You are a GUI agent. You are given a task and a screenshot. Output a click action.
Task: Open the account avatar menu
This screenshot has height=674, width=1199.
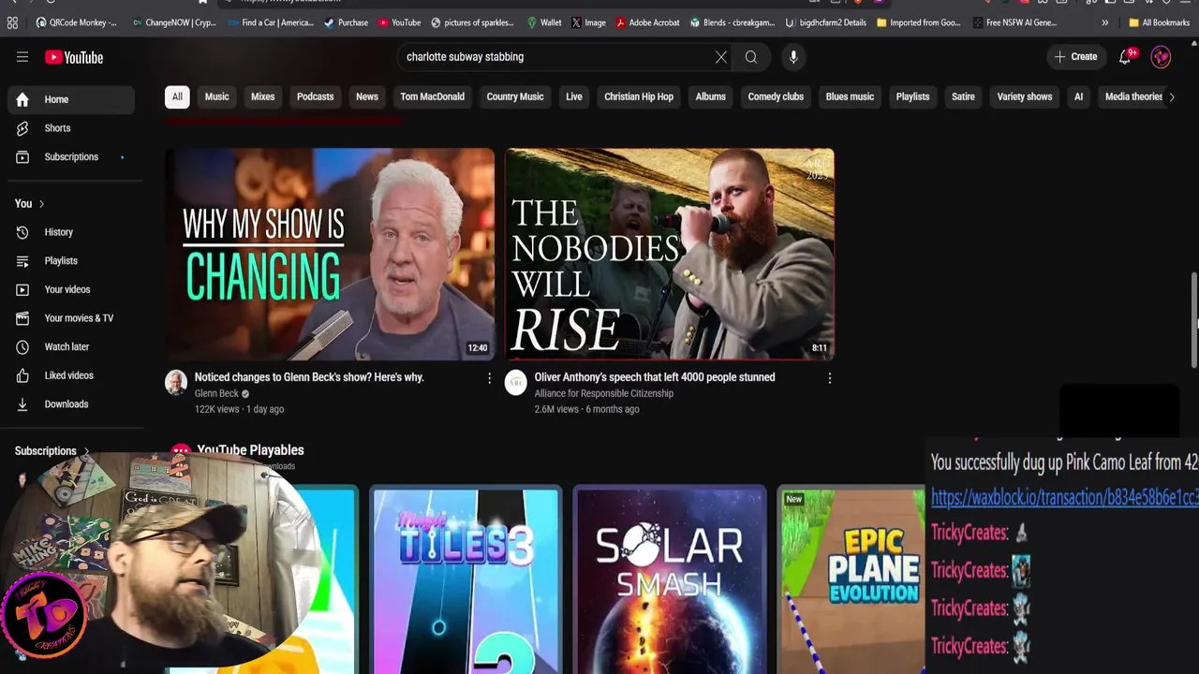[1161, 57]
